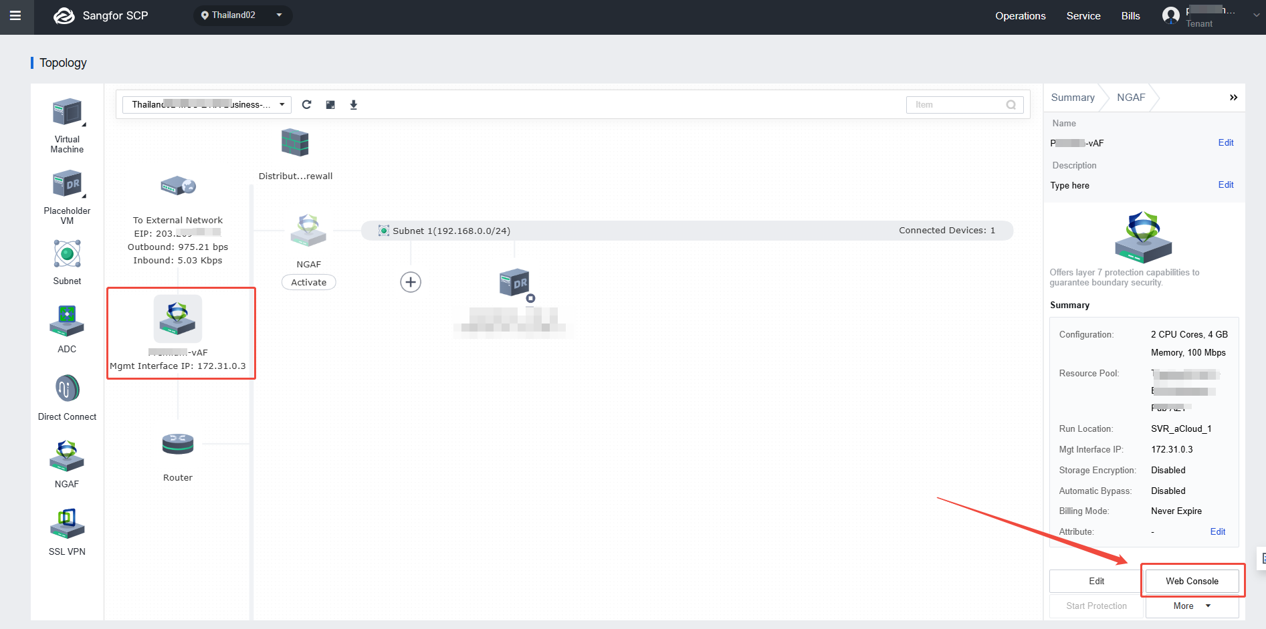Select the Distributed Firewall node
Screen dimensions: 1266x629
(x=295, y=143)
